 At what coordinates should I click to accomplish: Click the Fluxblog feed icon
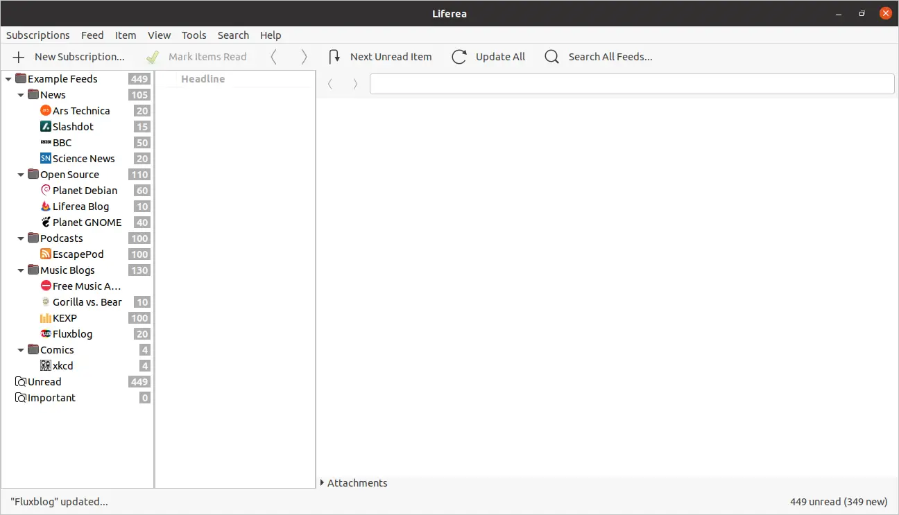(x=46, y=334)
